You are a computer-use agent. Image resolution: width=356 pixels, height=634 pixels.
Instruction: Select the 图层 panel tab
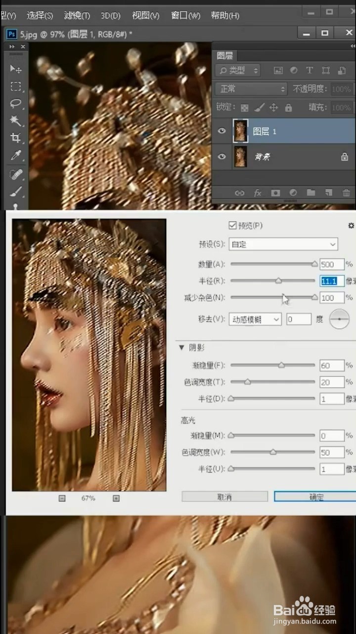tap(225, 55)
